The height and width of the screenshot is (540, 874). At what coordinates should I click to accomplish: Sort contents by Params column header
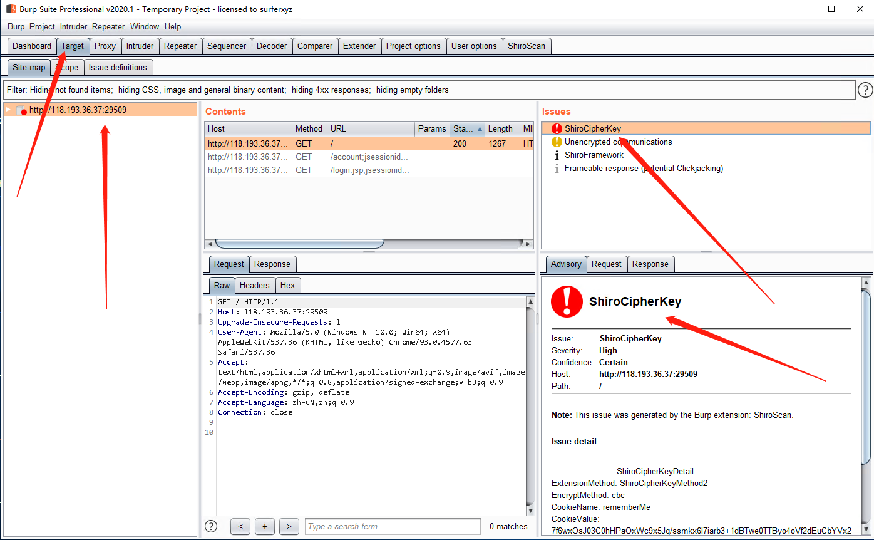(x=432, y=128)
